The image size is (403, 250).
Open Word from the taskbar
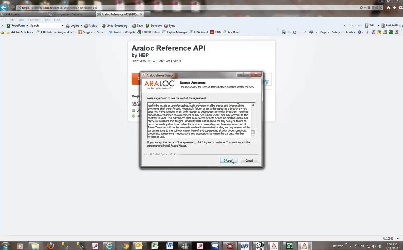coord(170,246)
